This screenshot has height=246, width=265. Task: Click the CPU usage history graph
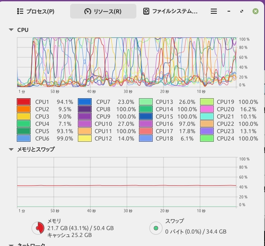127,62
